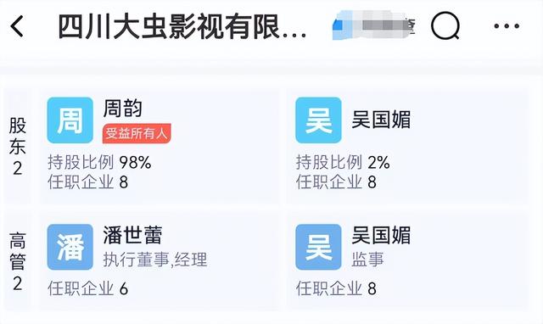Viewport: 543px width, 324px height.
Task: Tap the 周 avatar icon
Action: (x=70, y=120)
